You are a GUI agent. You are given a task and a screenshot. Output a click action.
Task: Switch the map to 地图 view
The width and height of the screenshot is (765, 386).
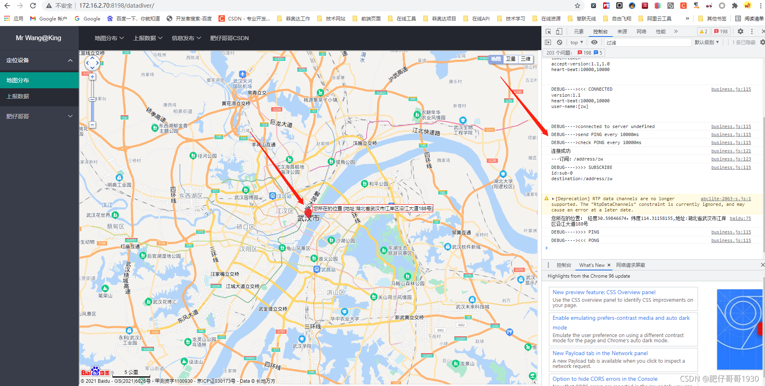(x=496, y=59)
